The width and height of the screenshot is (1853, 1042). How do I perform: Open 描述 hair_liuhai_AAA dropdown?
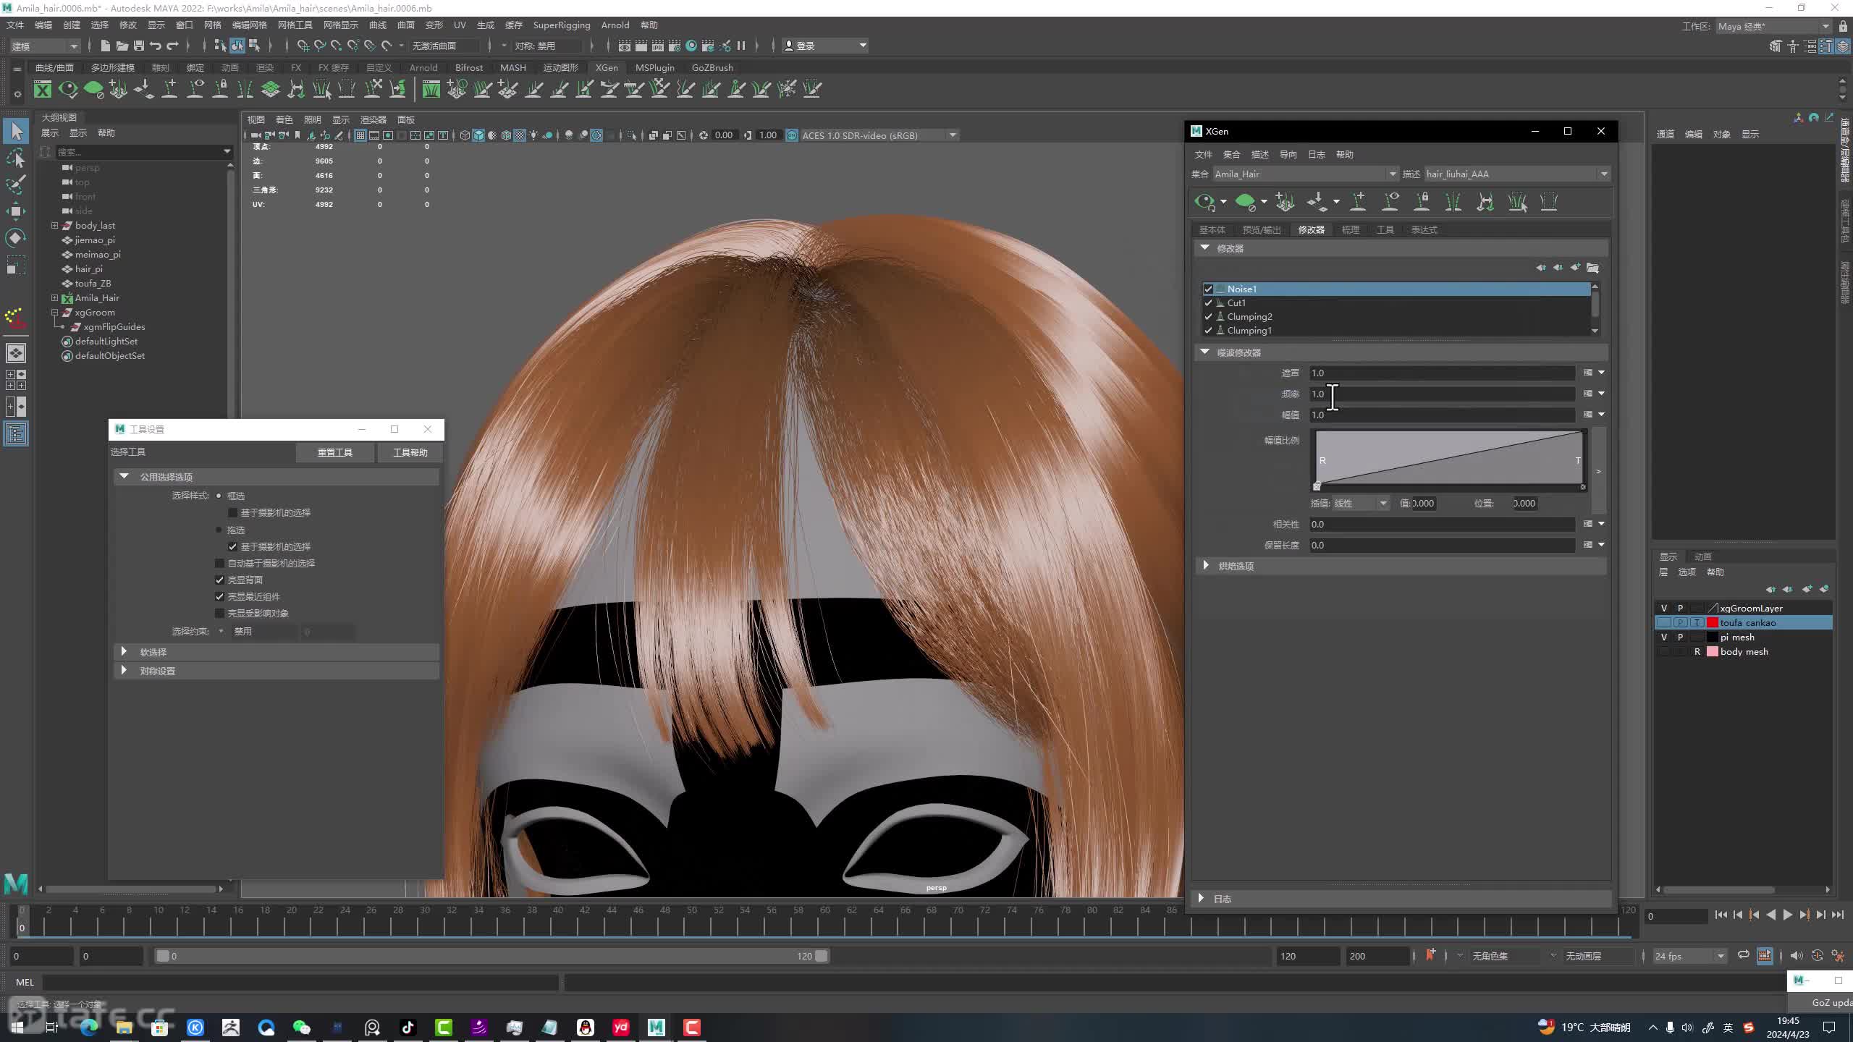1517,174
